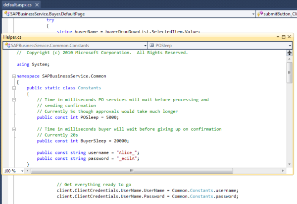Screen dimensions: 297x204
Task: Close the default.aspx.cs tab
Action: click(37, 5)
